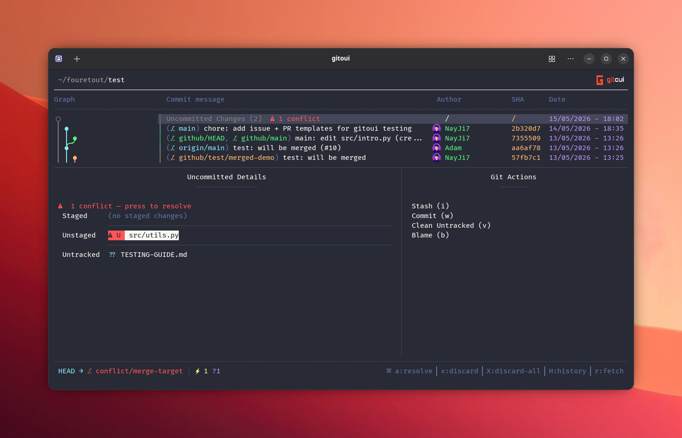The width and height of the screenshot is (682, 438).
Task: Click the HEAD label in status bar
Action: point(67,371)
